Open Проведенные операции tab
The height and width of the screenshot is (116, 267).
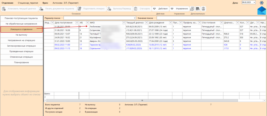click(21, 52)
